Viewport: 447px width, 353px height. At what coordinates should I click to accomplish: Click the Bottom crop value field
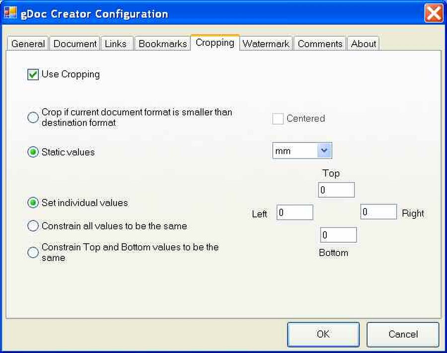338,235
